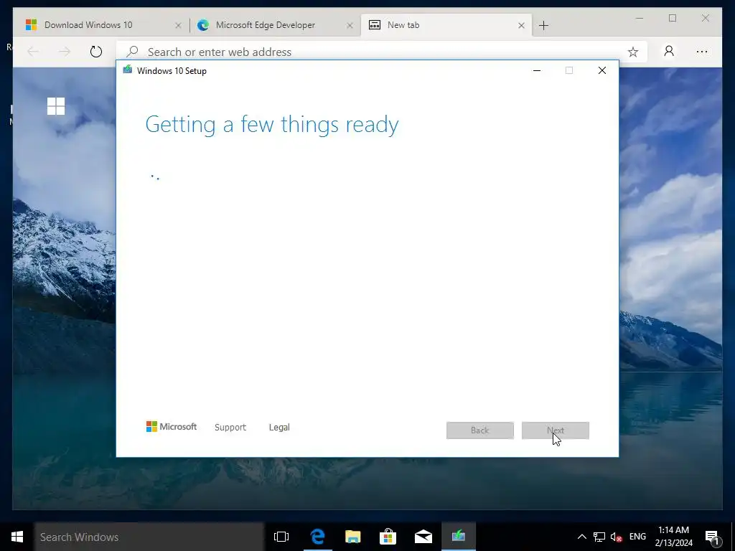The width and height of the screenshot is (735, 551).
Task: Minimize the Edge browser window
Action: click(x=640, y=18)
